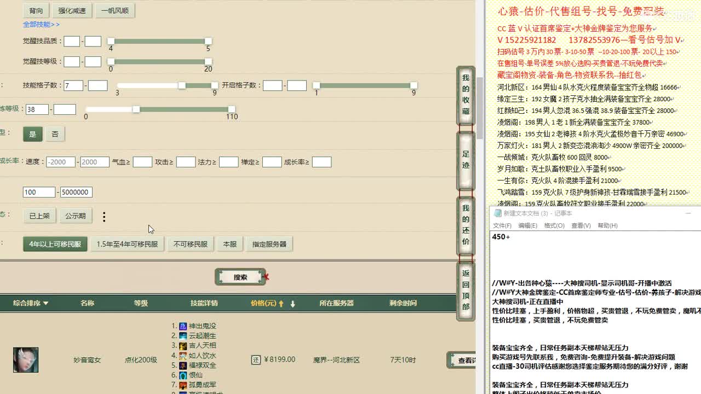The height and width of the screenshot is (394, 701).
Task: Toggle 4年以上可移民服 filter
Action: [x=55, y=244]
